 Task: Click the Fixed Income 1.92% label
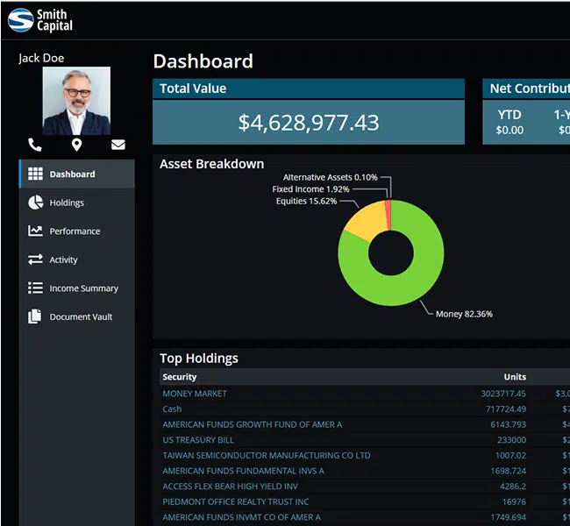point(310,189)
